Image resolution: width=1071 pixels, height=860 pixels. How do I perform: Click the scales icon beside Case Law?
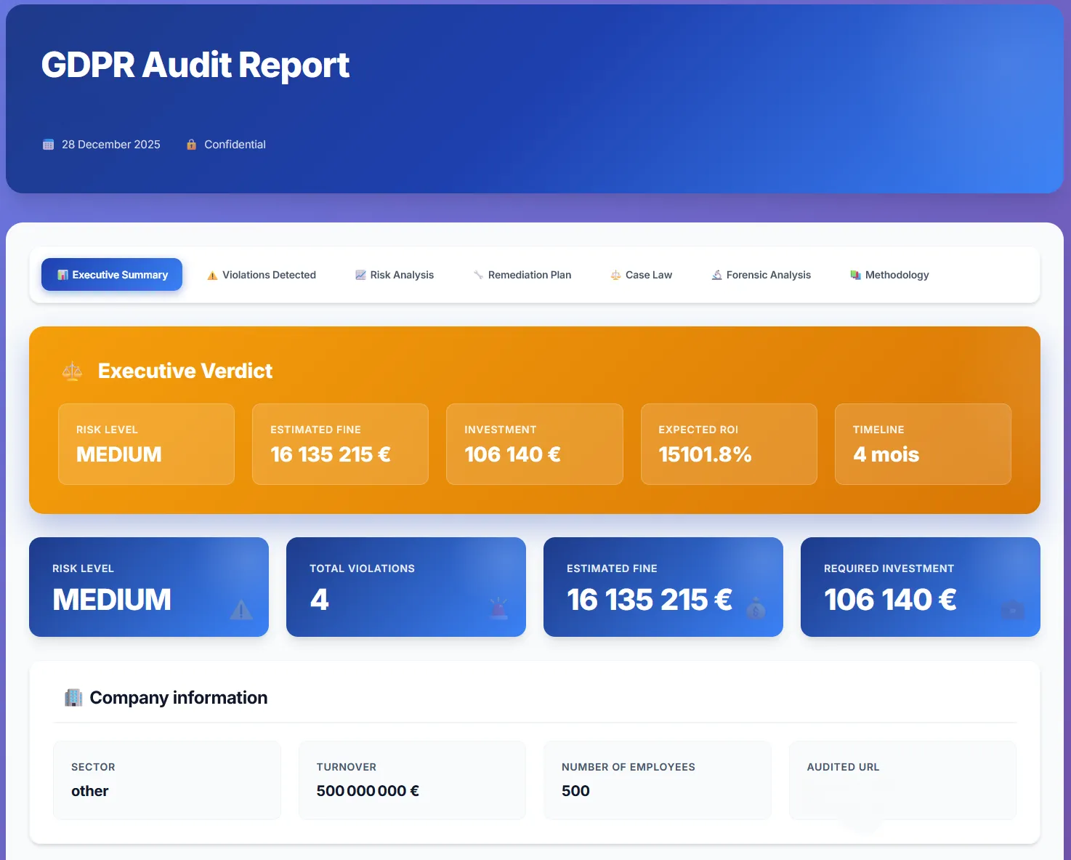click(x=615, y=275)
